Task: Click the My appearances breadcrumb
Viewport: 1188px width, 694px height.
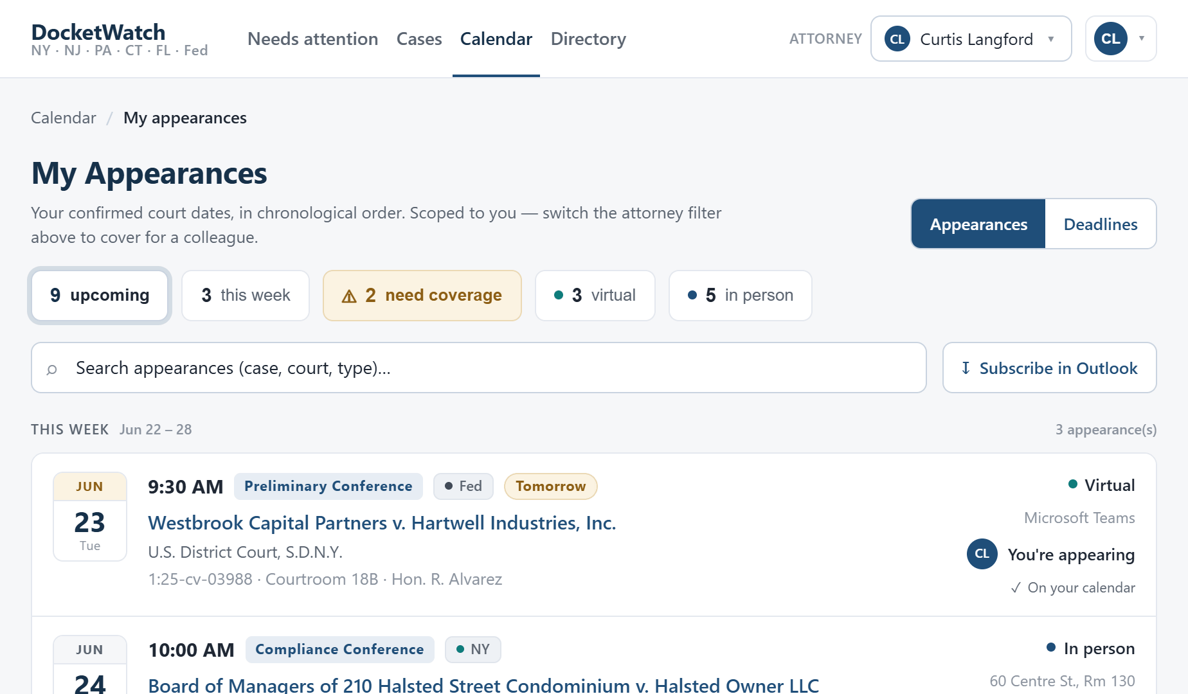Action: [185, 118]
